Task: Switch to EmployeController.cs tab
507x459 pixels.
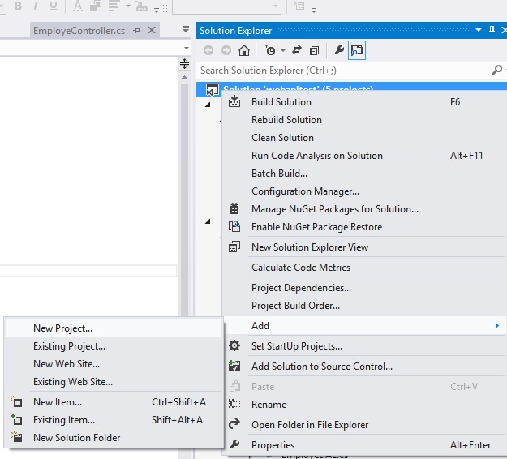Action: (x=79, y=30)
